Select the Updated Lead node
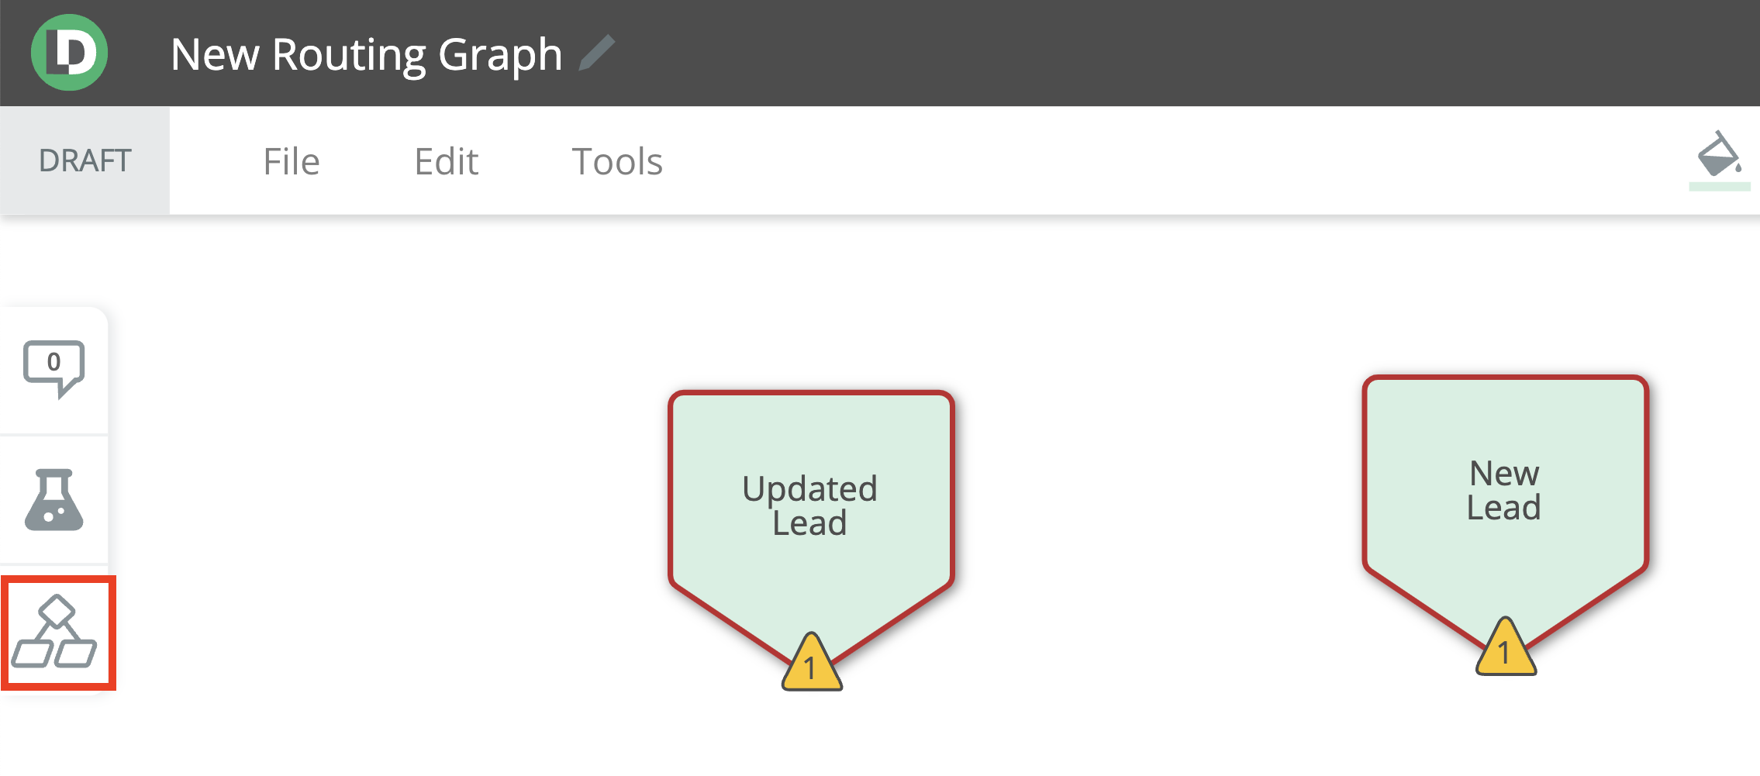1760x776 pixels. click(811, 504)
